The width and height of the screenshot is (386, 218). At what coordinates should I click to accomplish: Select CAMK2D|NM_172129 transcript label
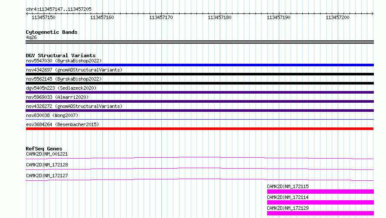(x=288, y=208)
